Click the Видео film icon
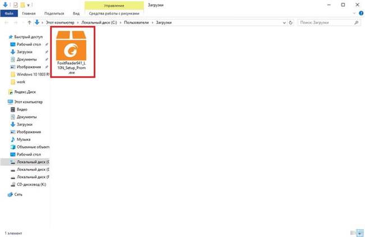 (13, 109)
